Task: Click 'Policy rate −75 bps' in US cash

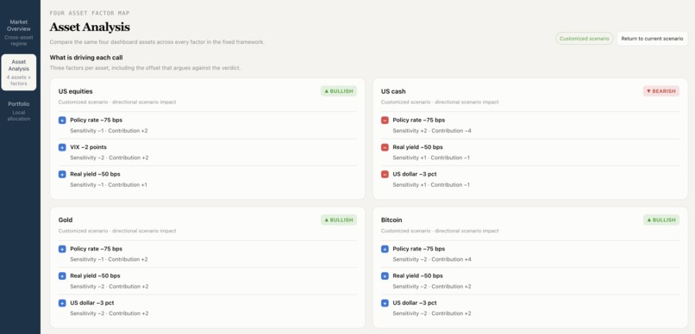Action: [x=419, y=120]
